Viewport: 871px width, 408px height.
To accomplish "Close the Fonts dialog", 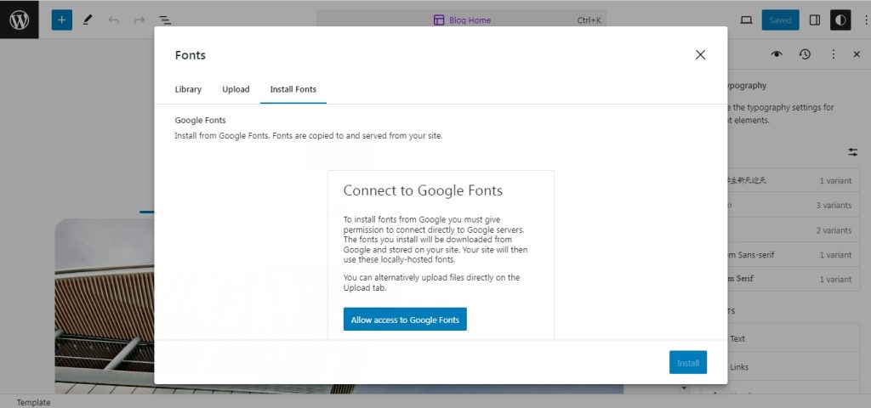I will tap(701, 54).
